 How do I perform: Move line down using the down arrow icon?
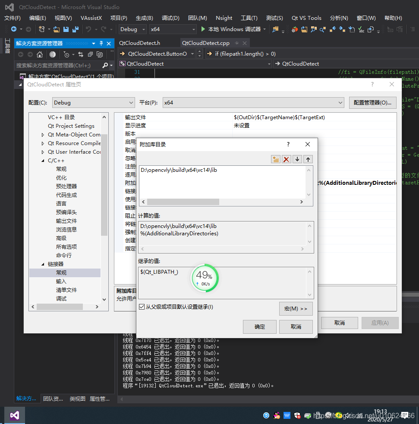pyautogui.click(x=297, y=159)
